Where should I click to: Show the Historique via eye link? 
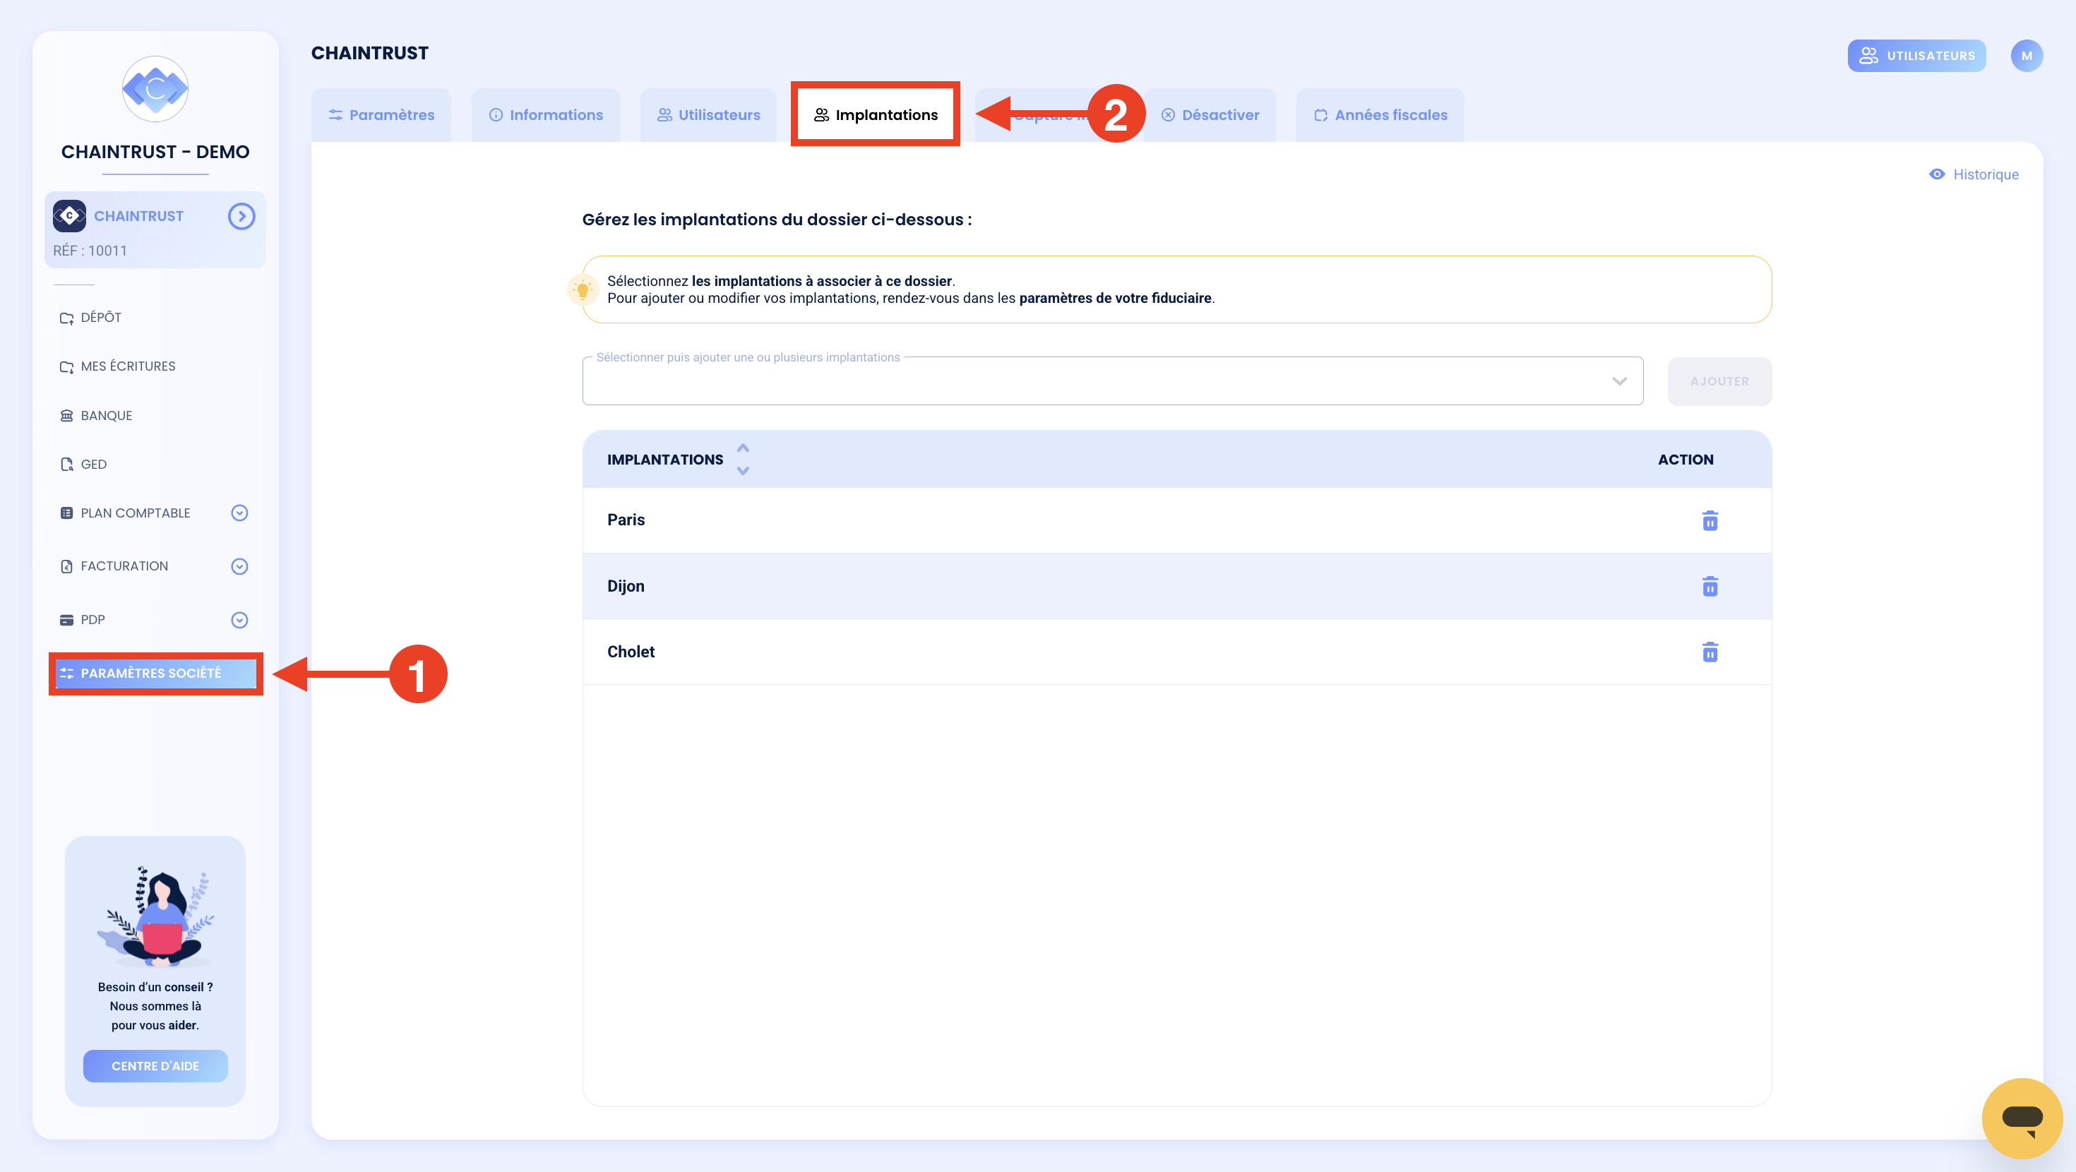[x=1973, y=175]
